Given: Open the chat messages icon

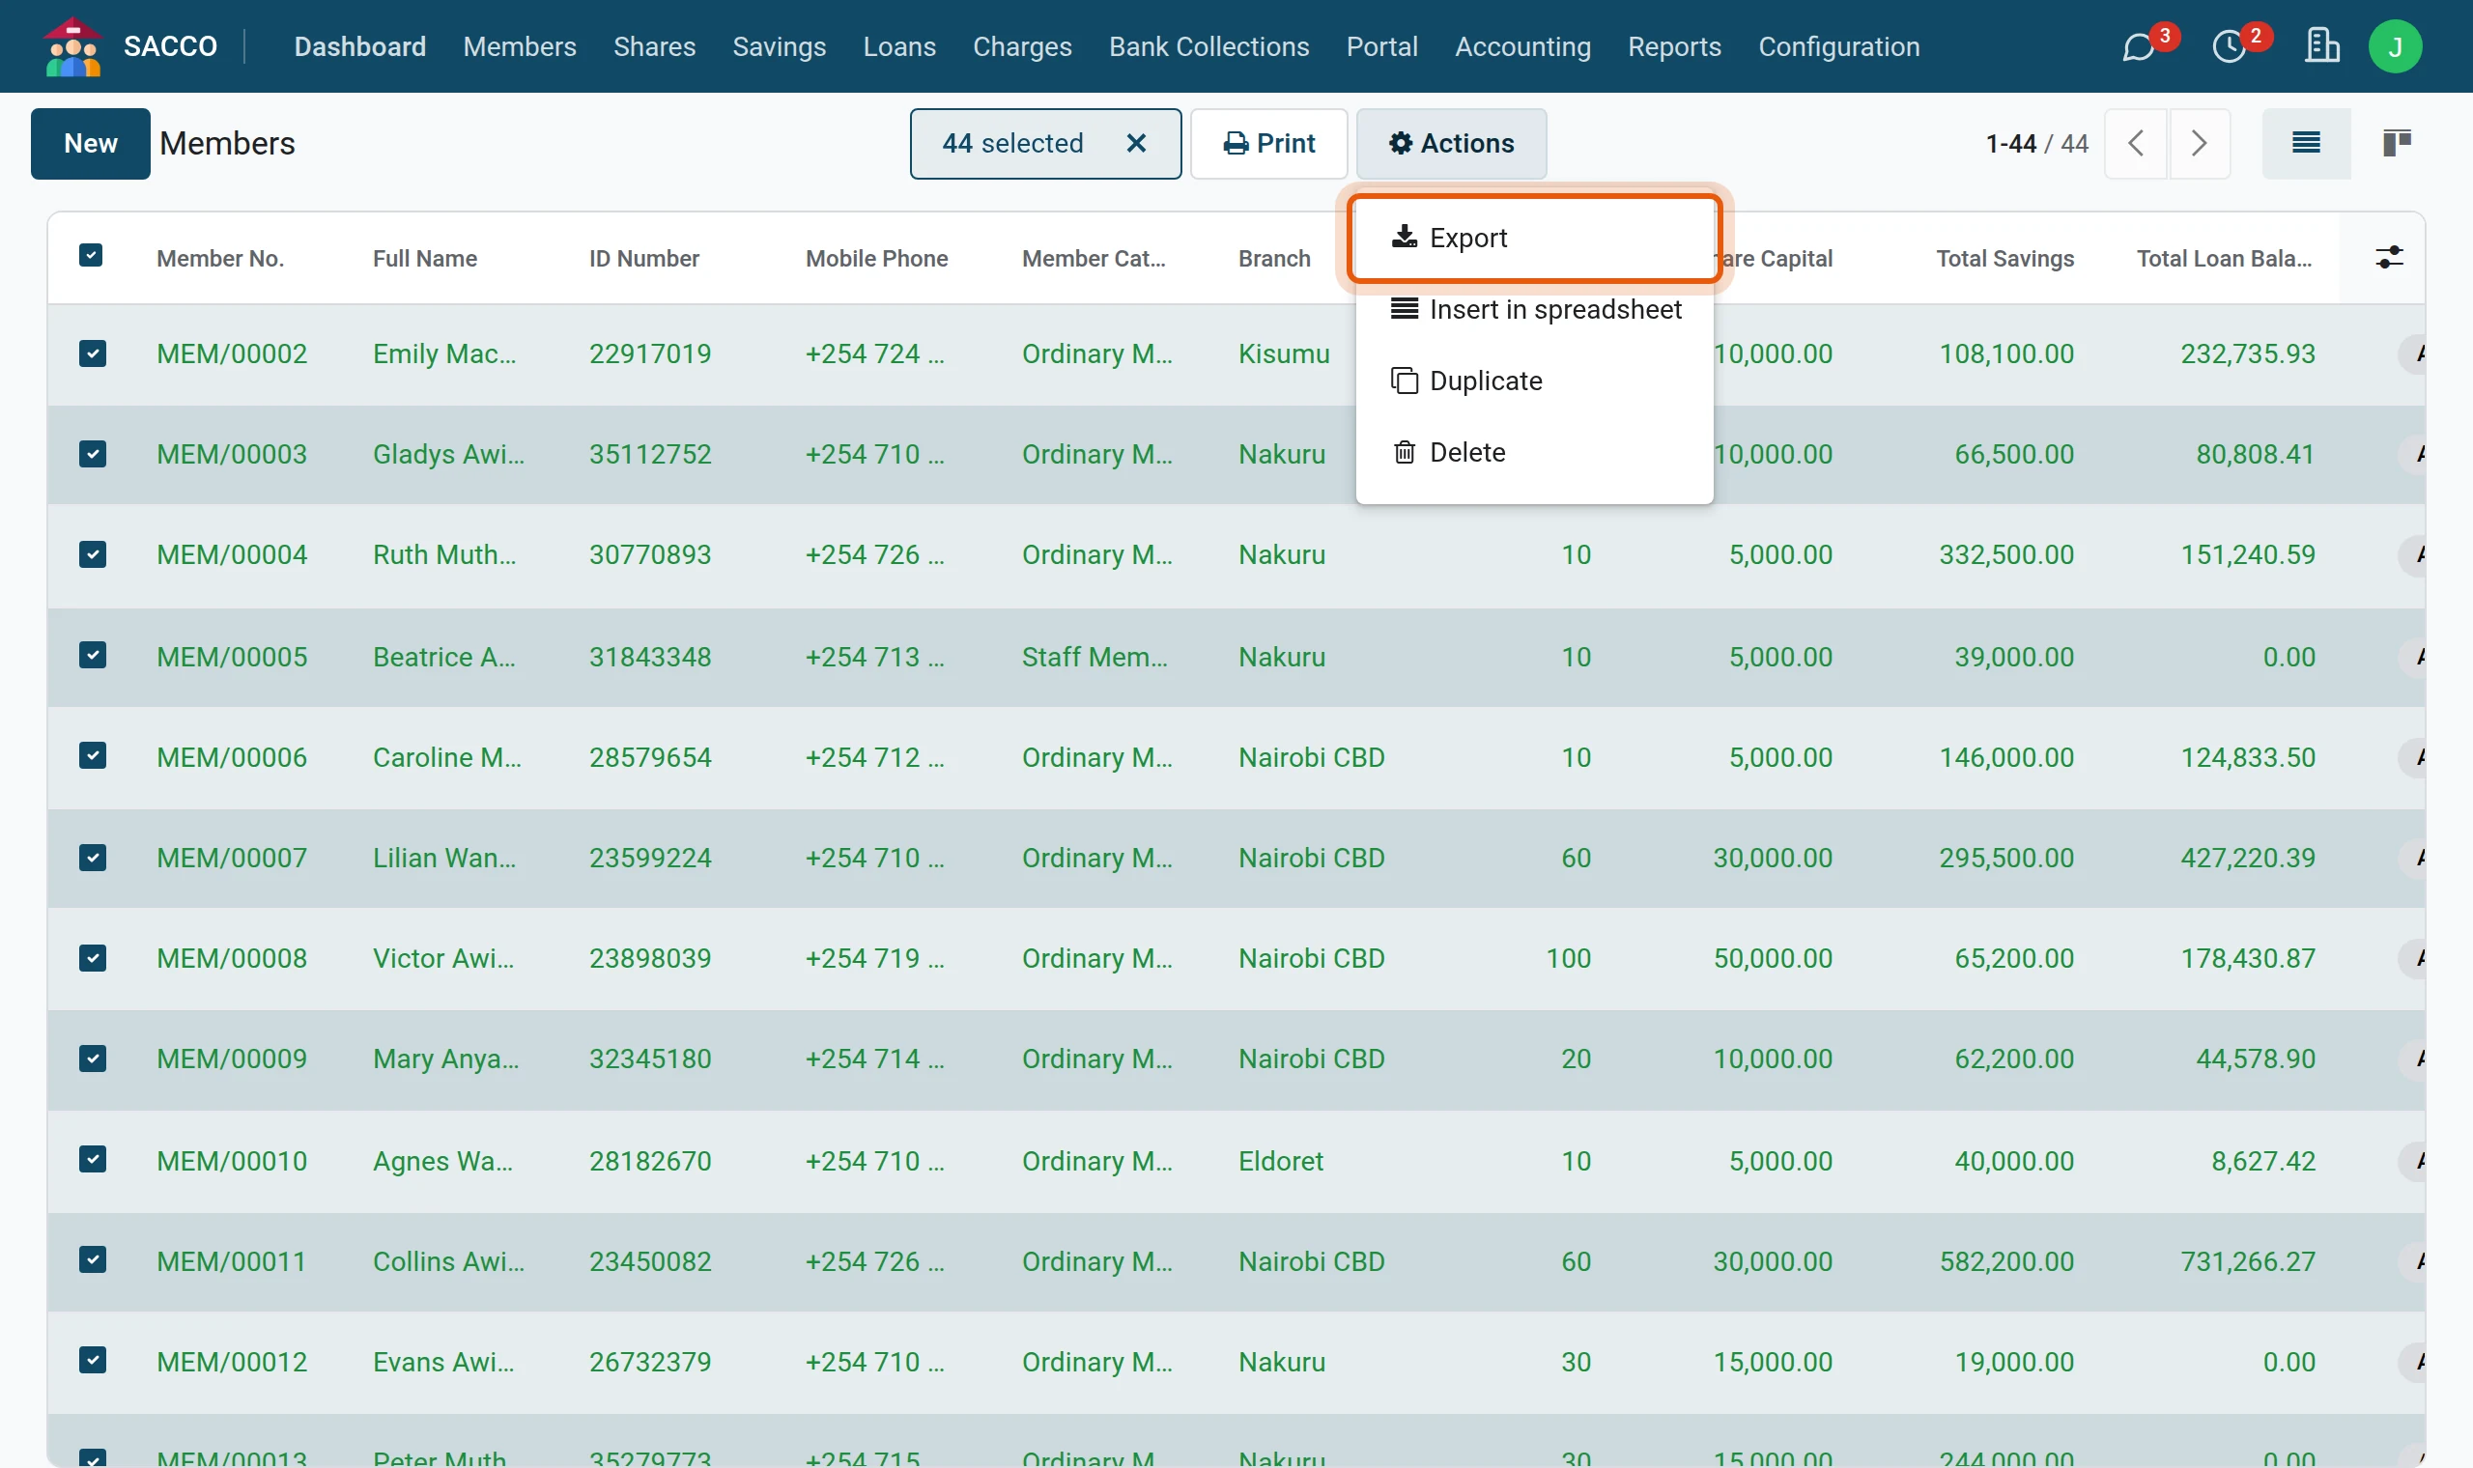Looking at the screenshot, I should point(2138,47).
